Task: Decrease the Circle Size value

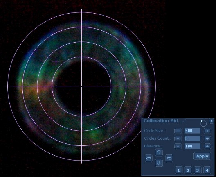Action: [x=178, y=131]
